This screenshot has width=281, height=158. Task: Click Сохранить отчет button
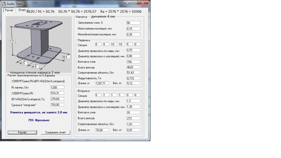[55, 132]
